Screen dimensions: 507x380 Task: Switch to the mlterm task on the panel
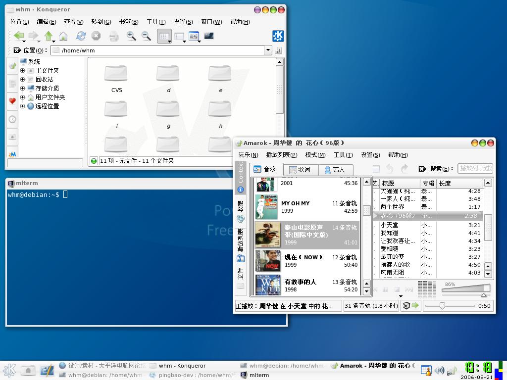tap(255, 375)
